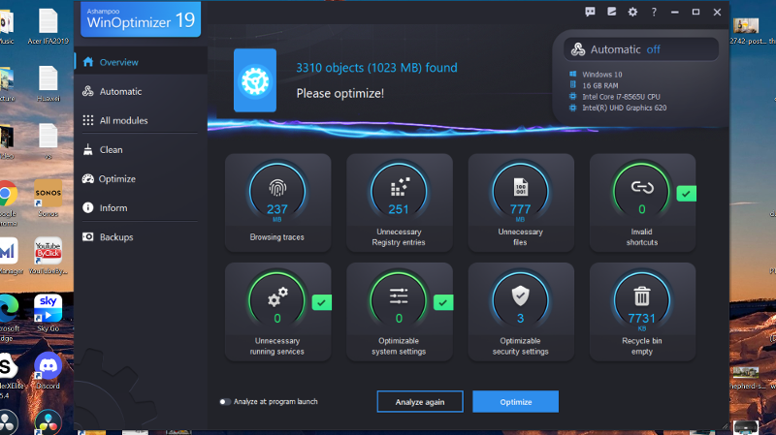776x435 pixels.
Task: Click the Inform info icon
Action: point(88,207)
